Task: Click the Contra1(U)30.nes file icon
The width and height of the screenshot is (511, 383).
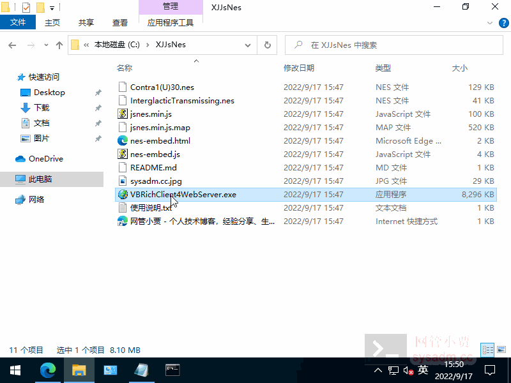Action: coord(123,87)
